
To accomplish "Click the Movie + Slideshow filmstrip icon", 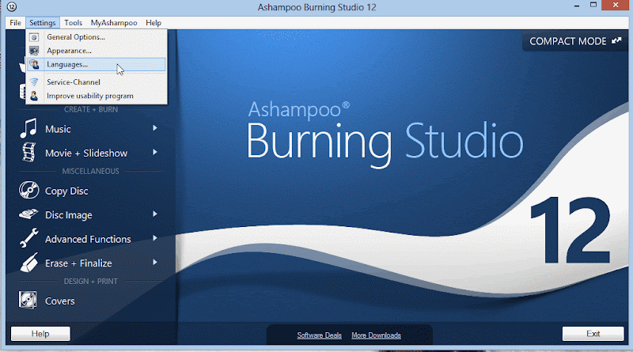I will coord(29,153).
